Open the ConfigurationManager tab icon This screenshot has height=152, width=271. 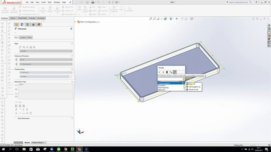[x=28, y=24]
